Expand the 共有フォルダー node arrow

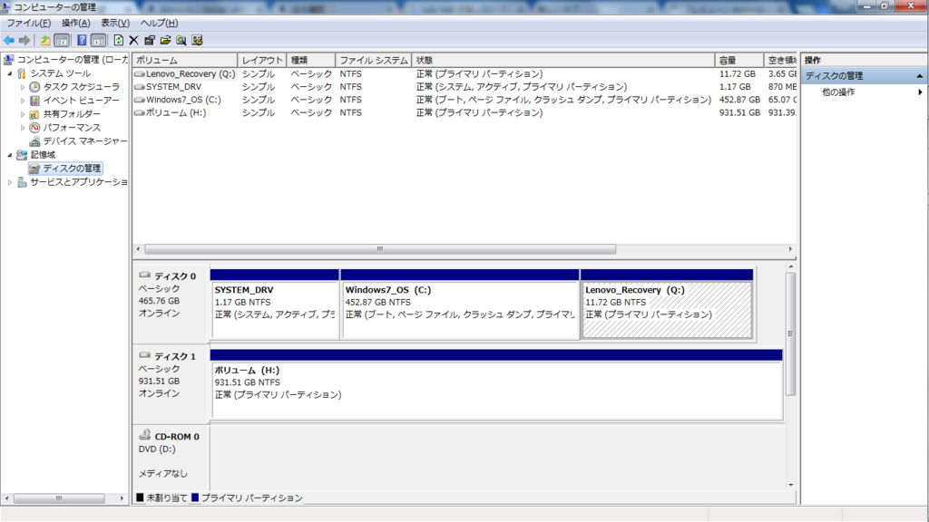point(23,114)
